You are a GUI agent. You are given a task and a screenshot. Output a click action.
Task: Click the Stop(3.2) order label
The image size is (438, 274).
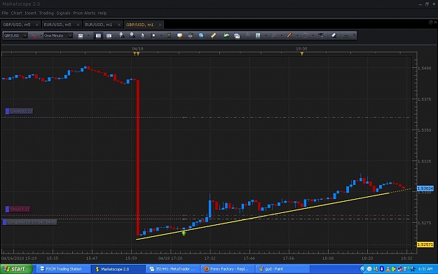[18, 210]
